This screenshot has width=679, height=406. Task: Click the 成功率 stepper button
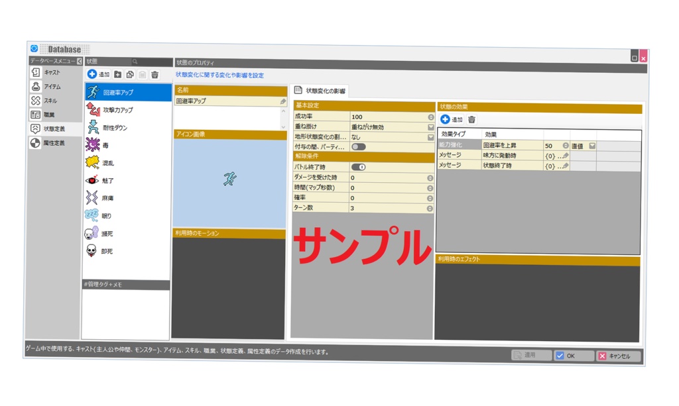point(431,117)
